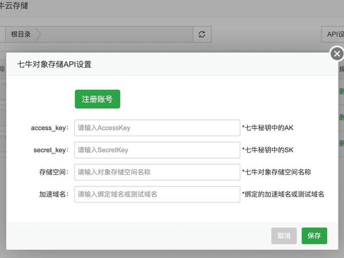Click the secret_key: label
This screenshot has width=344, height=258.
[x=51, y=150]
